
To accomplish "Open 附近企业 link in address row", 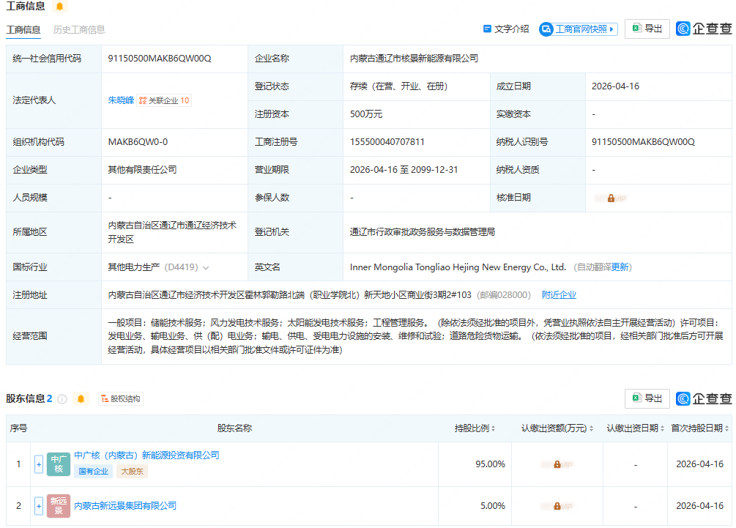I will point(559,295).
